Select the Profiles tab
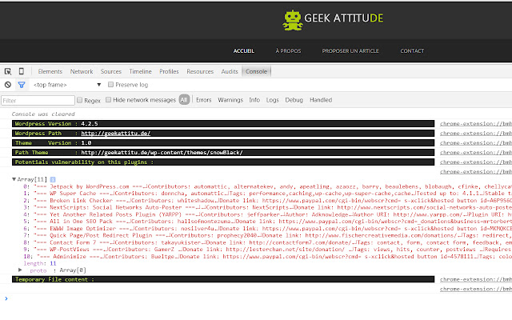Viewport: 512px width, 320px height. point(169,71)
